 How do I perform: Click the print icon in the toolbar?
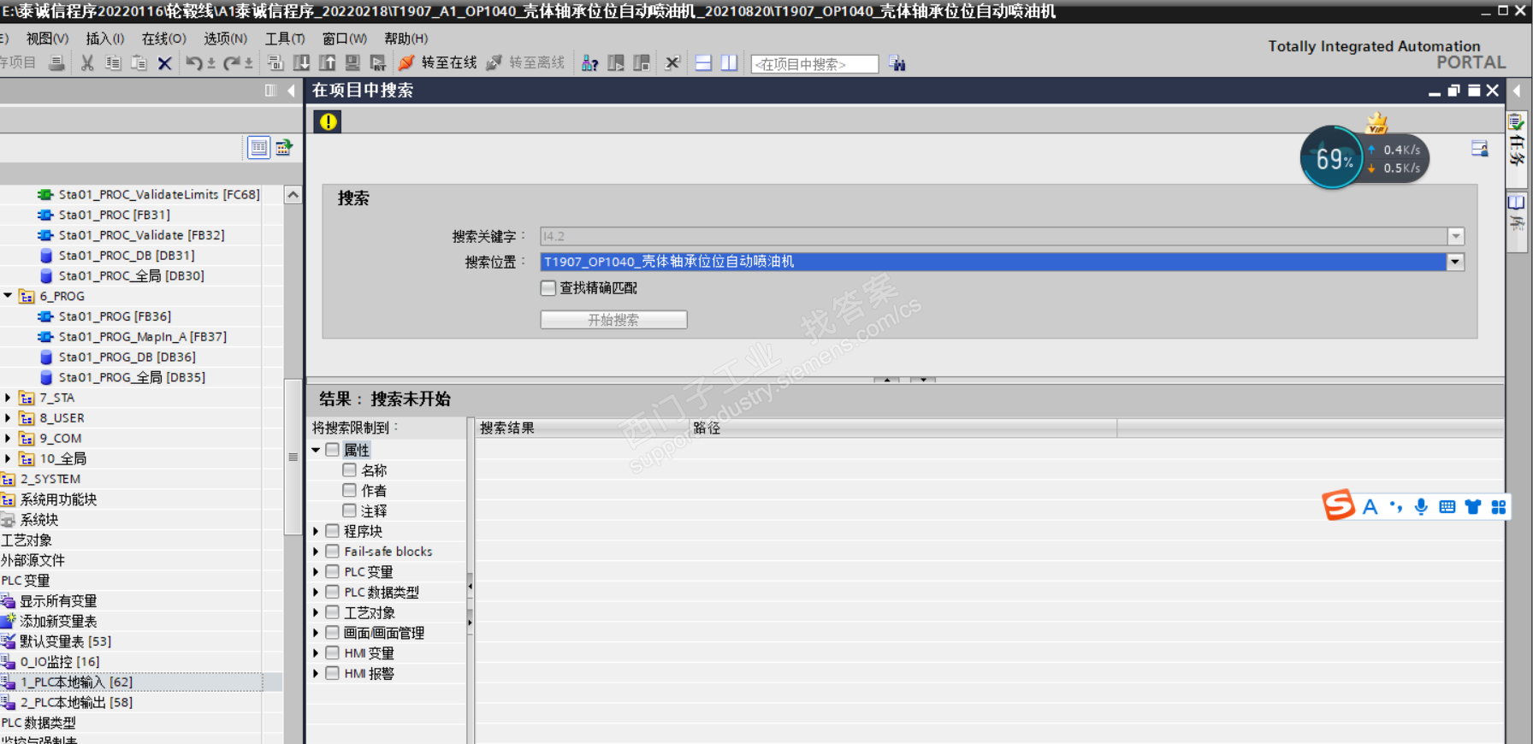point(56,63)
